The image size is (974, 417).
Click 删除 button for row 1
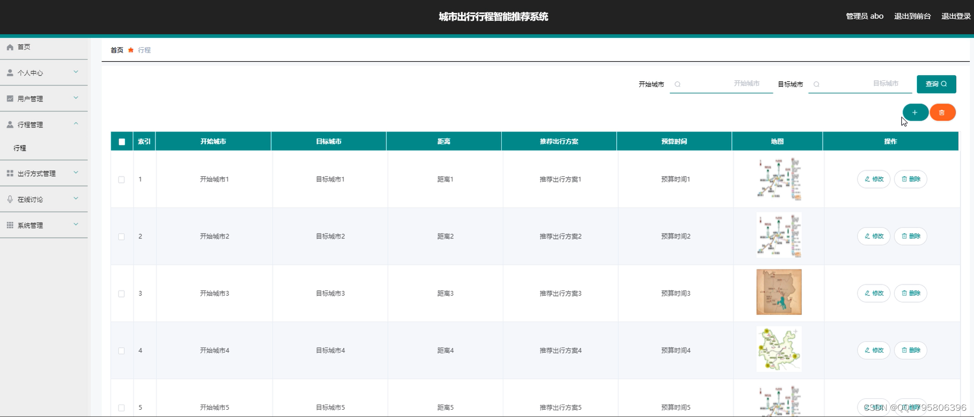tap(911, 179)
